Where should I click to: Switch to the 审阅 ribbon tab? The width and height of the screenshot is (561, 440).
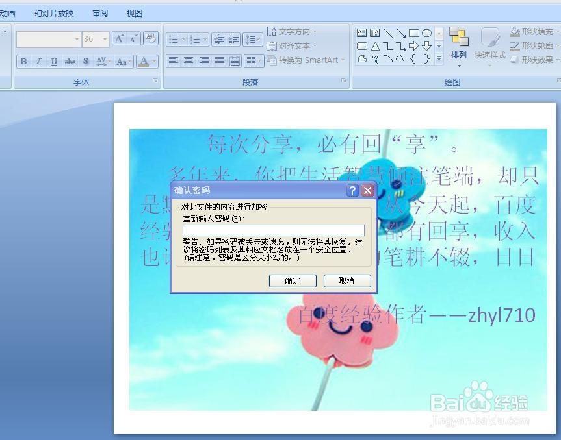tap(99, 13)
